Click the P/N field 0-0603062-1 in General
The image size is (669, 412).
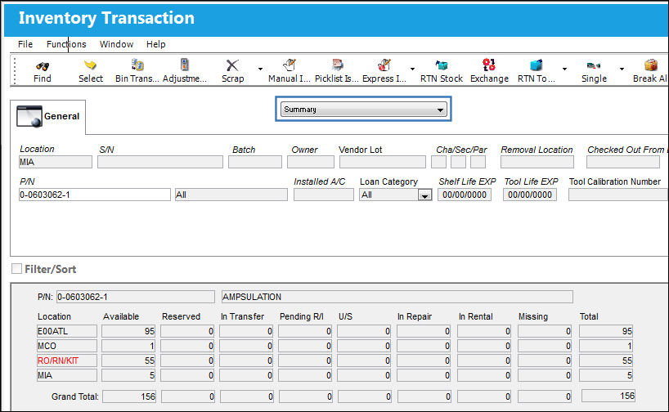pos(95,195)
